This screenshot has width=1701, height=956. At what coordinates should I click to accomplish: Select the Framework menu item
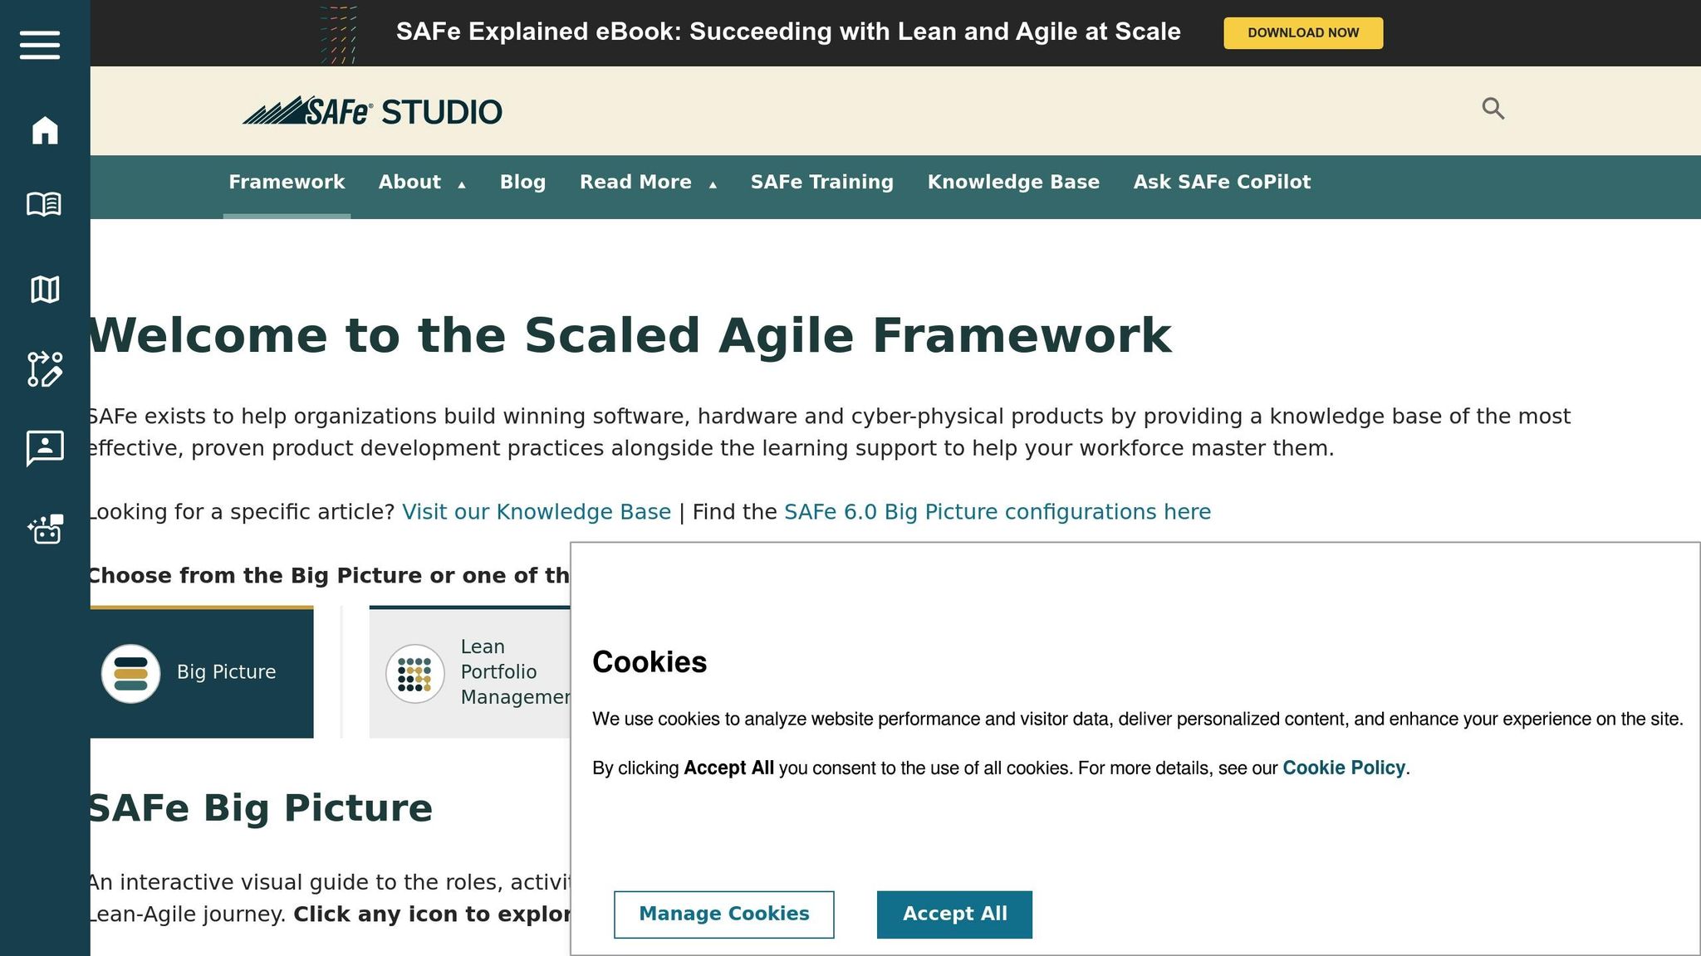pyautogui.click(x=287, y=183)
